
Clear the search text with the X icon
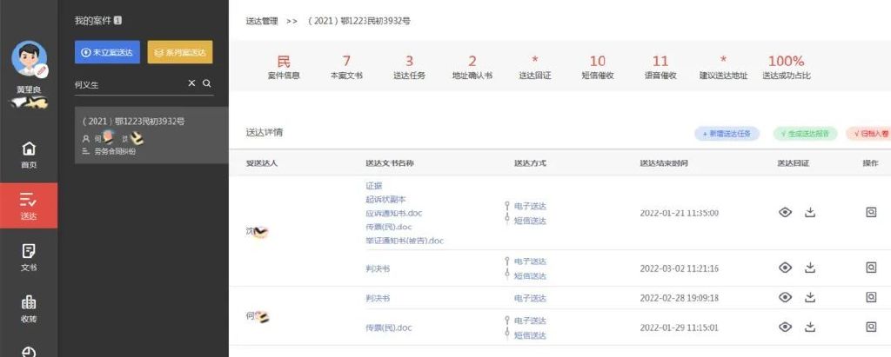click(191, 83)
